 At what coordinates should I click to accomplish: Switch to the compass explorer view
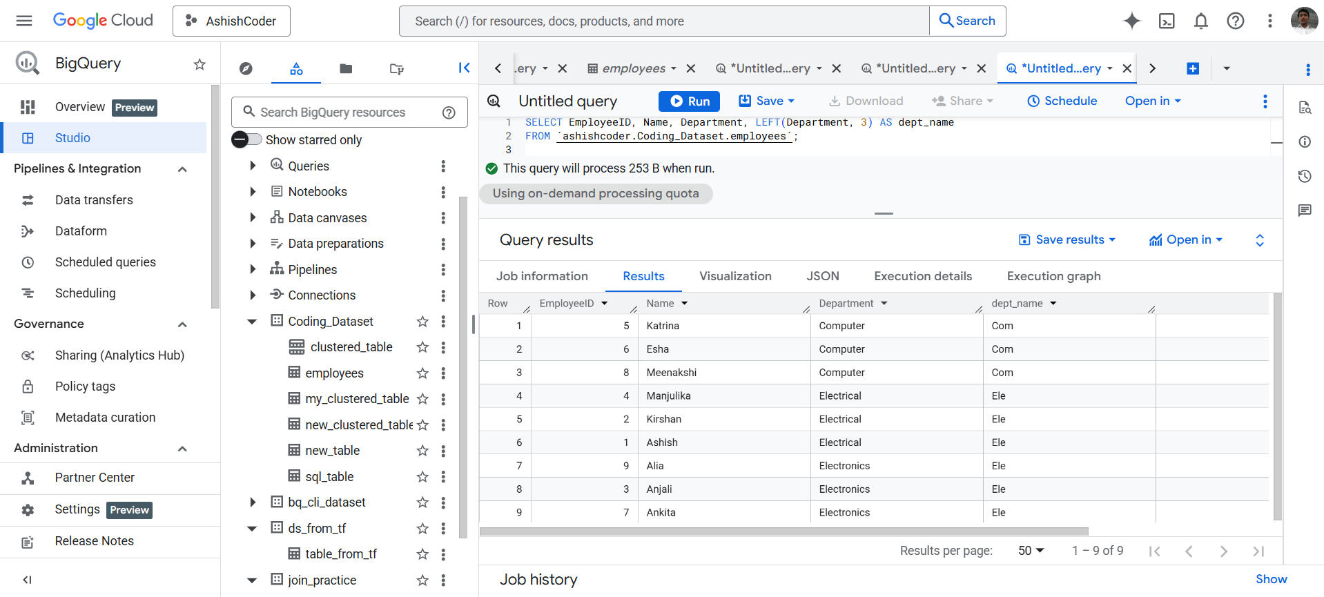[246, 68]
